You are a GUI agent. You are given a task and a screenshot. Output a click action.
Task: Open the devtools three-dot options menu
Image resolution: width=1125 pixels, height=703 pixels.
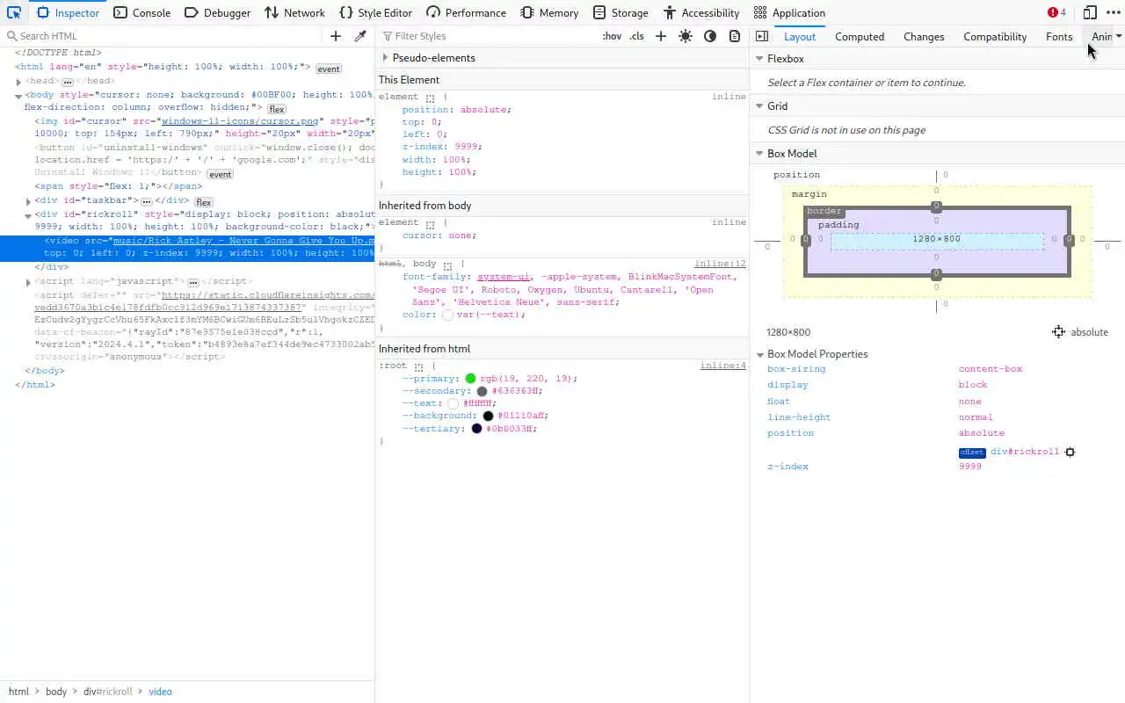(1114, 12)
